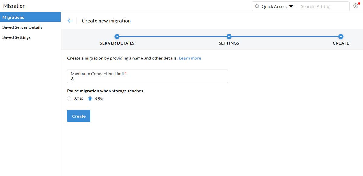Open the help icon top right
Screen dimensions: 363x176
pyautogui.click(x=356, y=6)
